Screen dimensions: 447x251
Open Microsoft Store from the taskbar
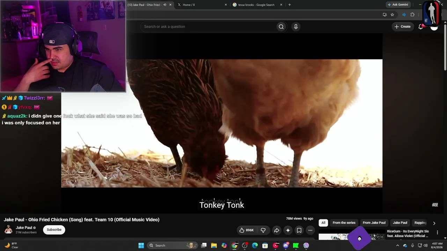(x=265, y=245)
